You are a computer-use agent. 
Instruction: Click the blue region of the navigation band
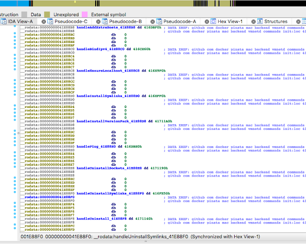pos(15,3)
